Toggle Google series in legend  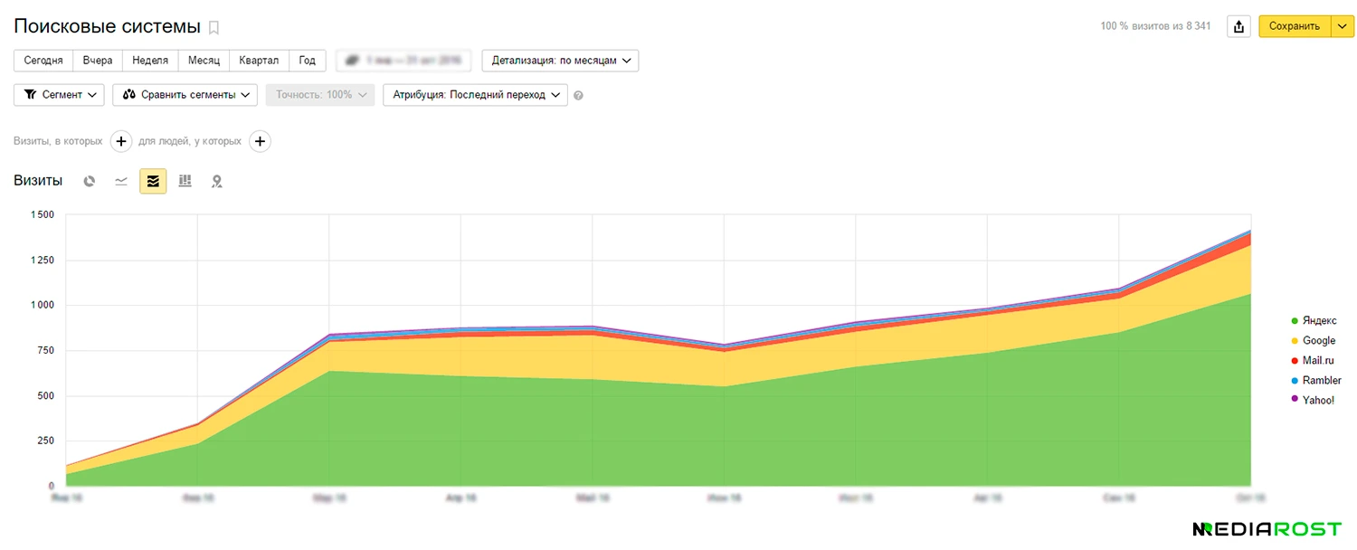1318,341
